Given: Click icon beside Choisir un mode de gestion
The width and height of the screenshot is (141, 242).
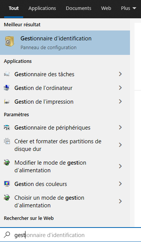Looking at the screenshot, I should (7, 197).
